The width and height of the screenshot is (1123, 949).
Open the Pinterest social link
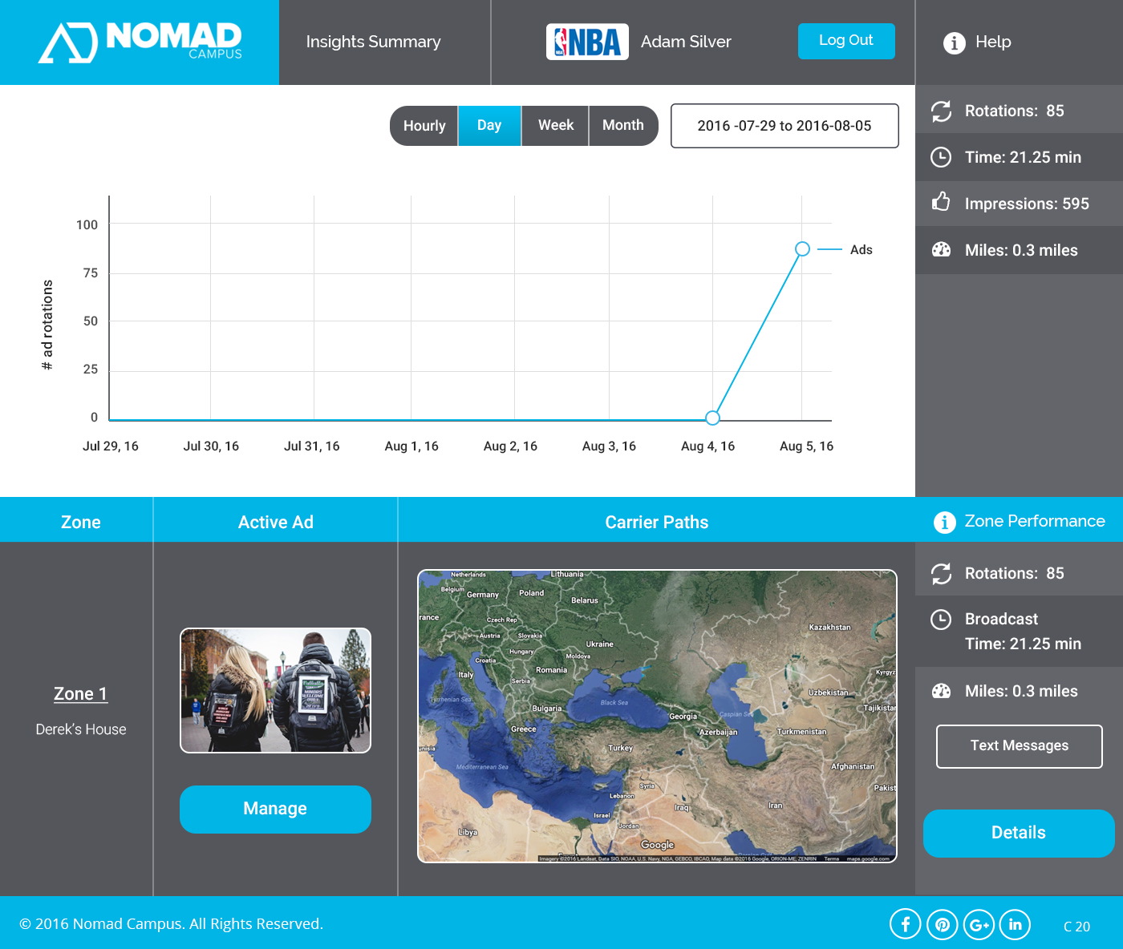[943, 924]
